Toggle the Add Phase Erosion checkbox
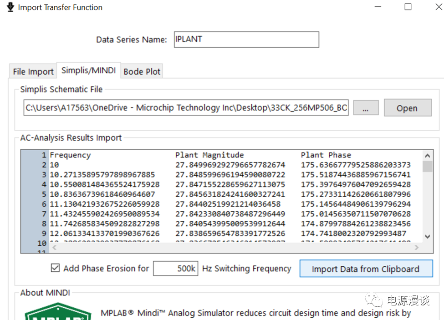 (55, 269)
